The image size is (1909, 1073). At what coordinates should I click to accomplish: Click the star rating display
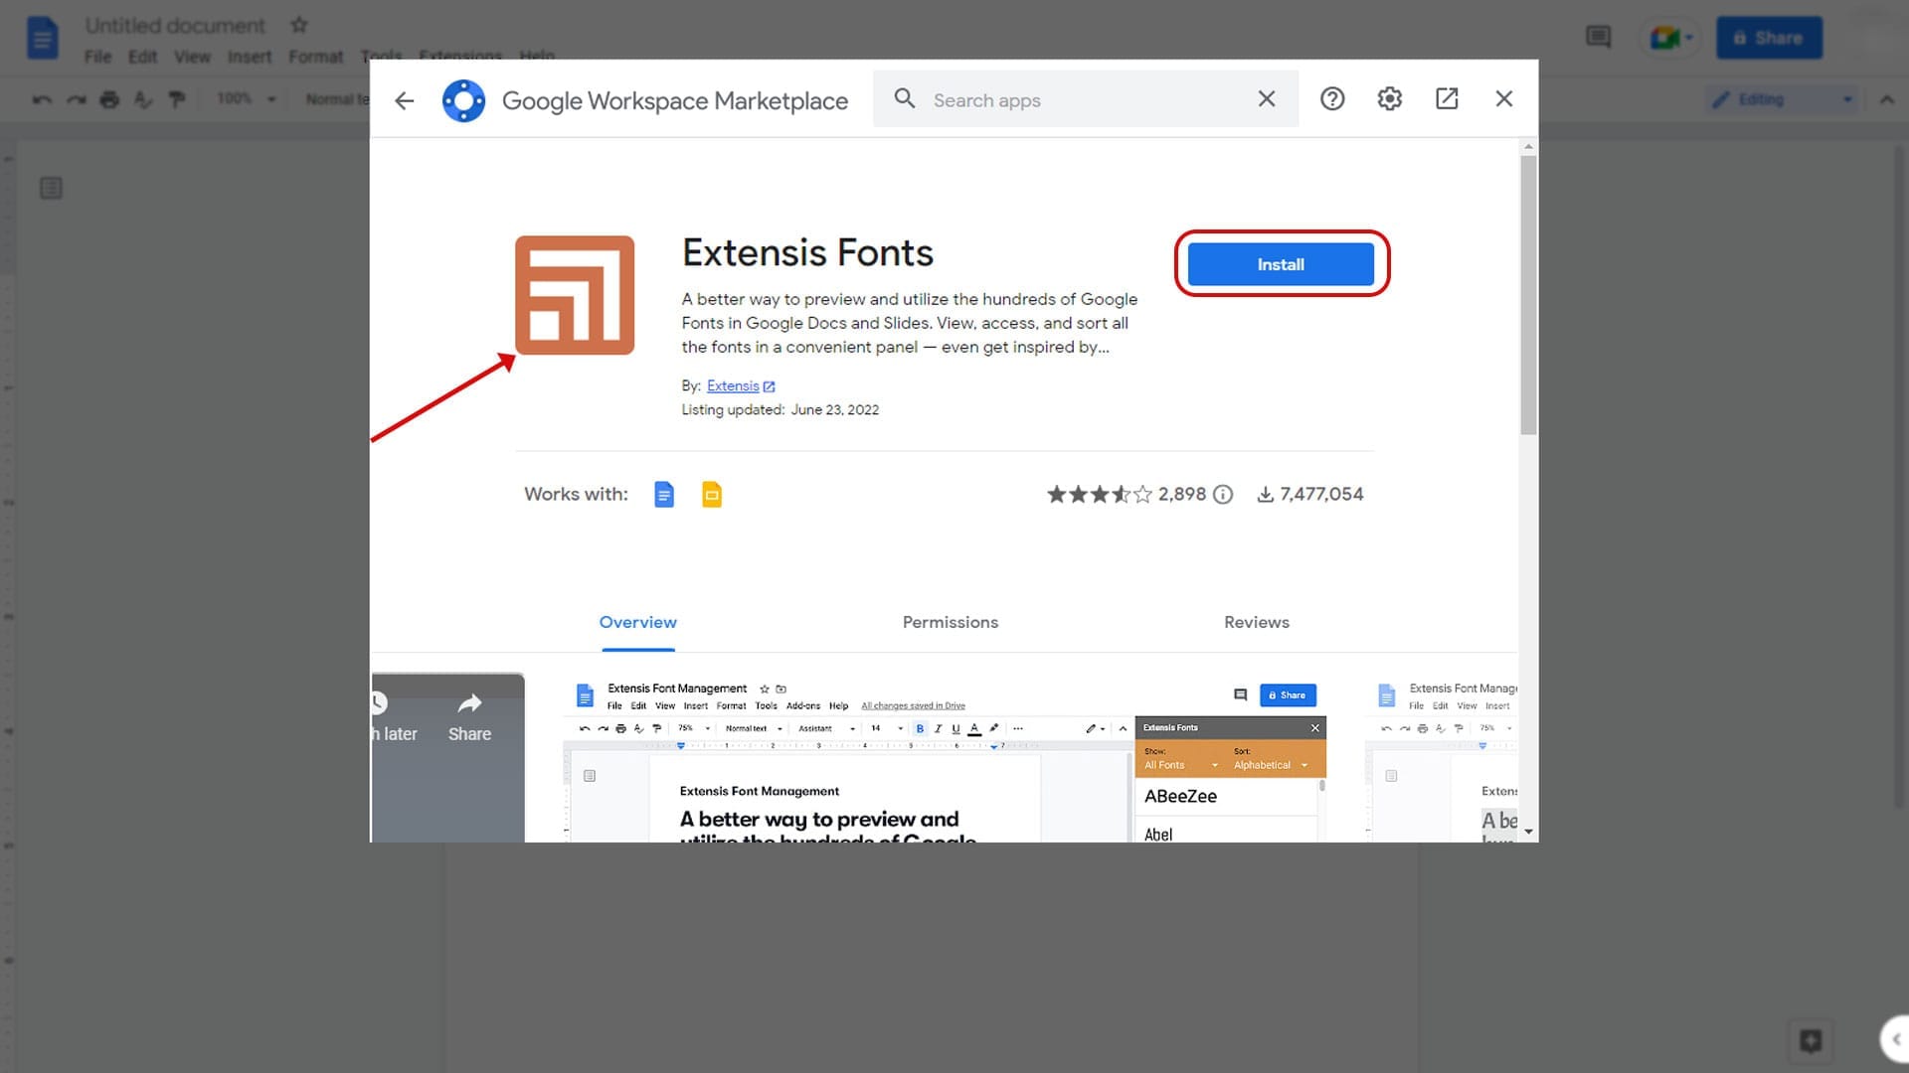pos(1099,494)
